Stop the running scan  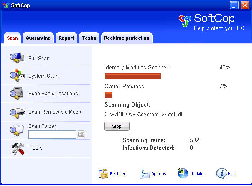[117, 126]
